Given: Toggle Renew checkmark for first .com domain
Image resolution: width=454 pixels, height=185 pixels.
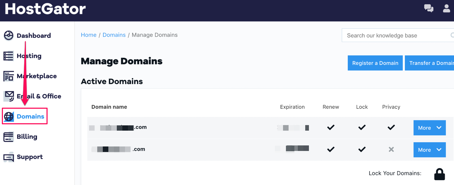Looking at the screenshot, I should pos(331,127).
